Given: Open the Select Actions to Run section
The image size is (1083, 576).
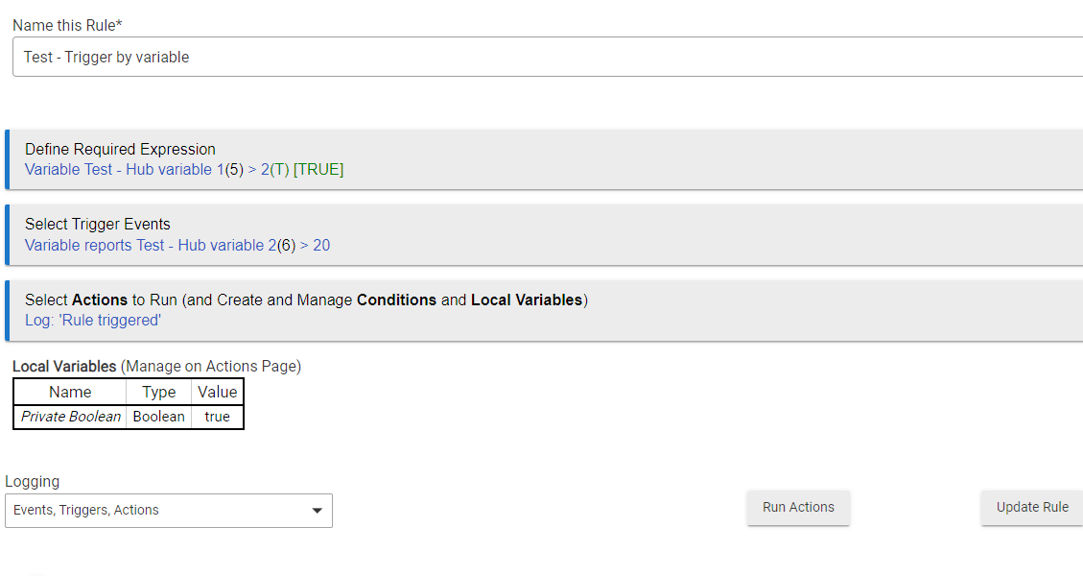Looking at the screenshot, I should coord(306,300).
